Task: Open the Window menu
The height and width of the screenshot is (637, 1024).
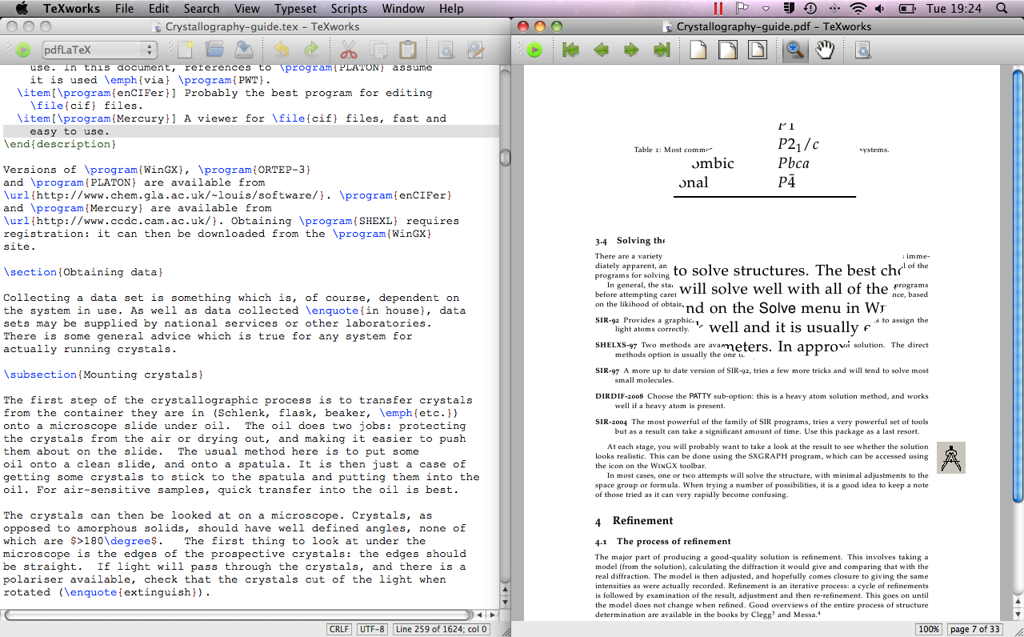Action: coord(403,9)
